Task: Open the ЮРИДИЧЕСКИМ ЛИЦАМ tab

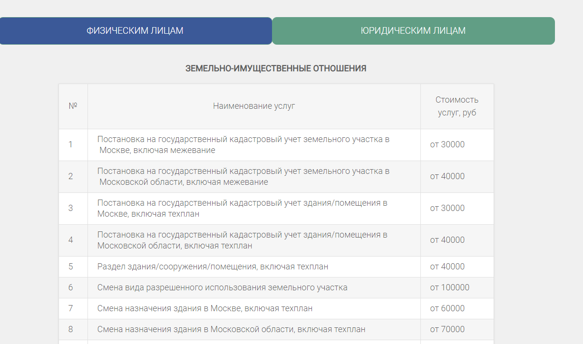Action: (413, 31)
